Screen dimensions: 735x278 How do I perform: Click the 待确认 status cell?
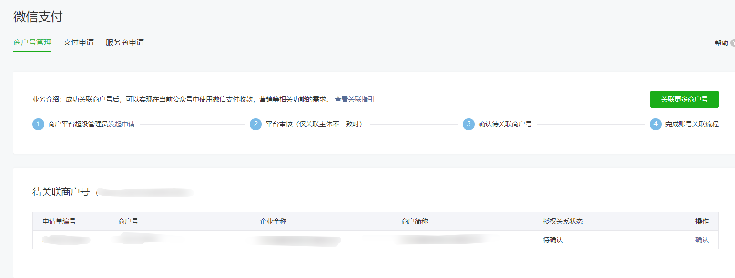pos(553,240)
